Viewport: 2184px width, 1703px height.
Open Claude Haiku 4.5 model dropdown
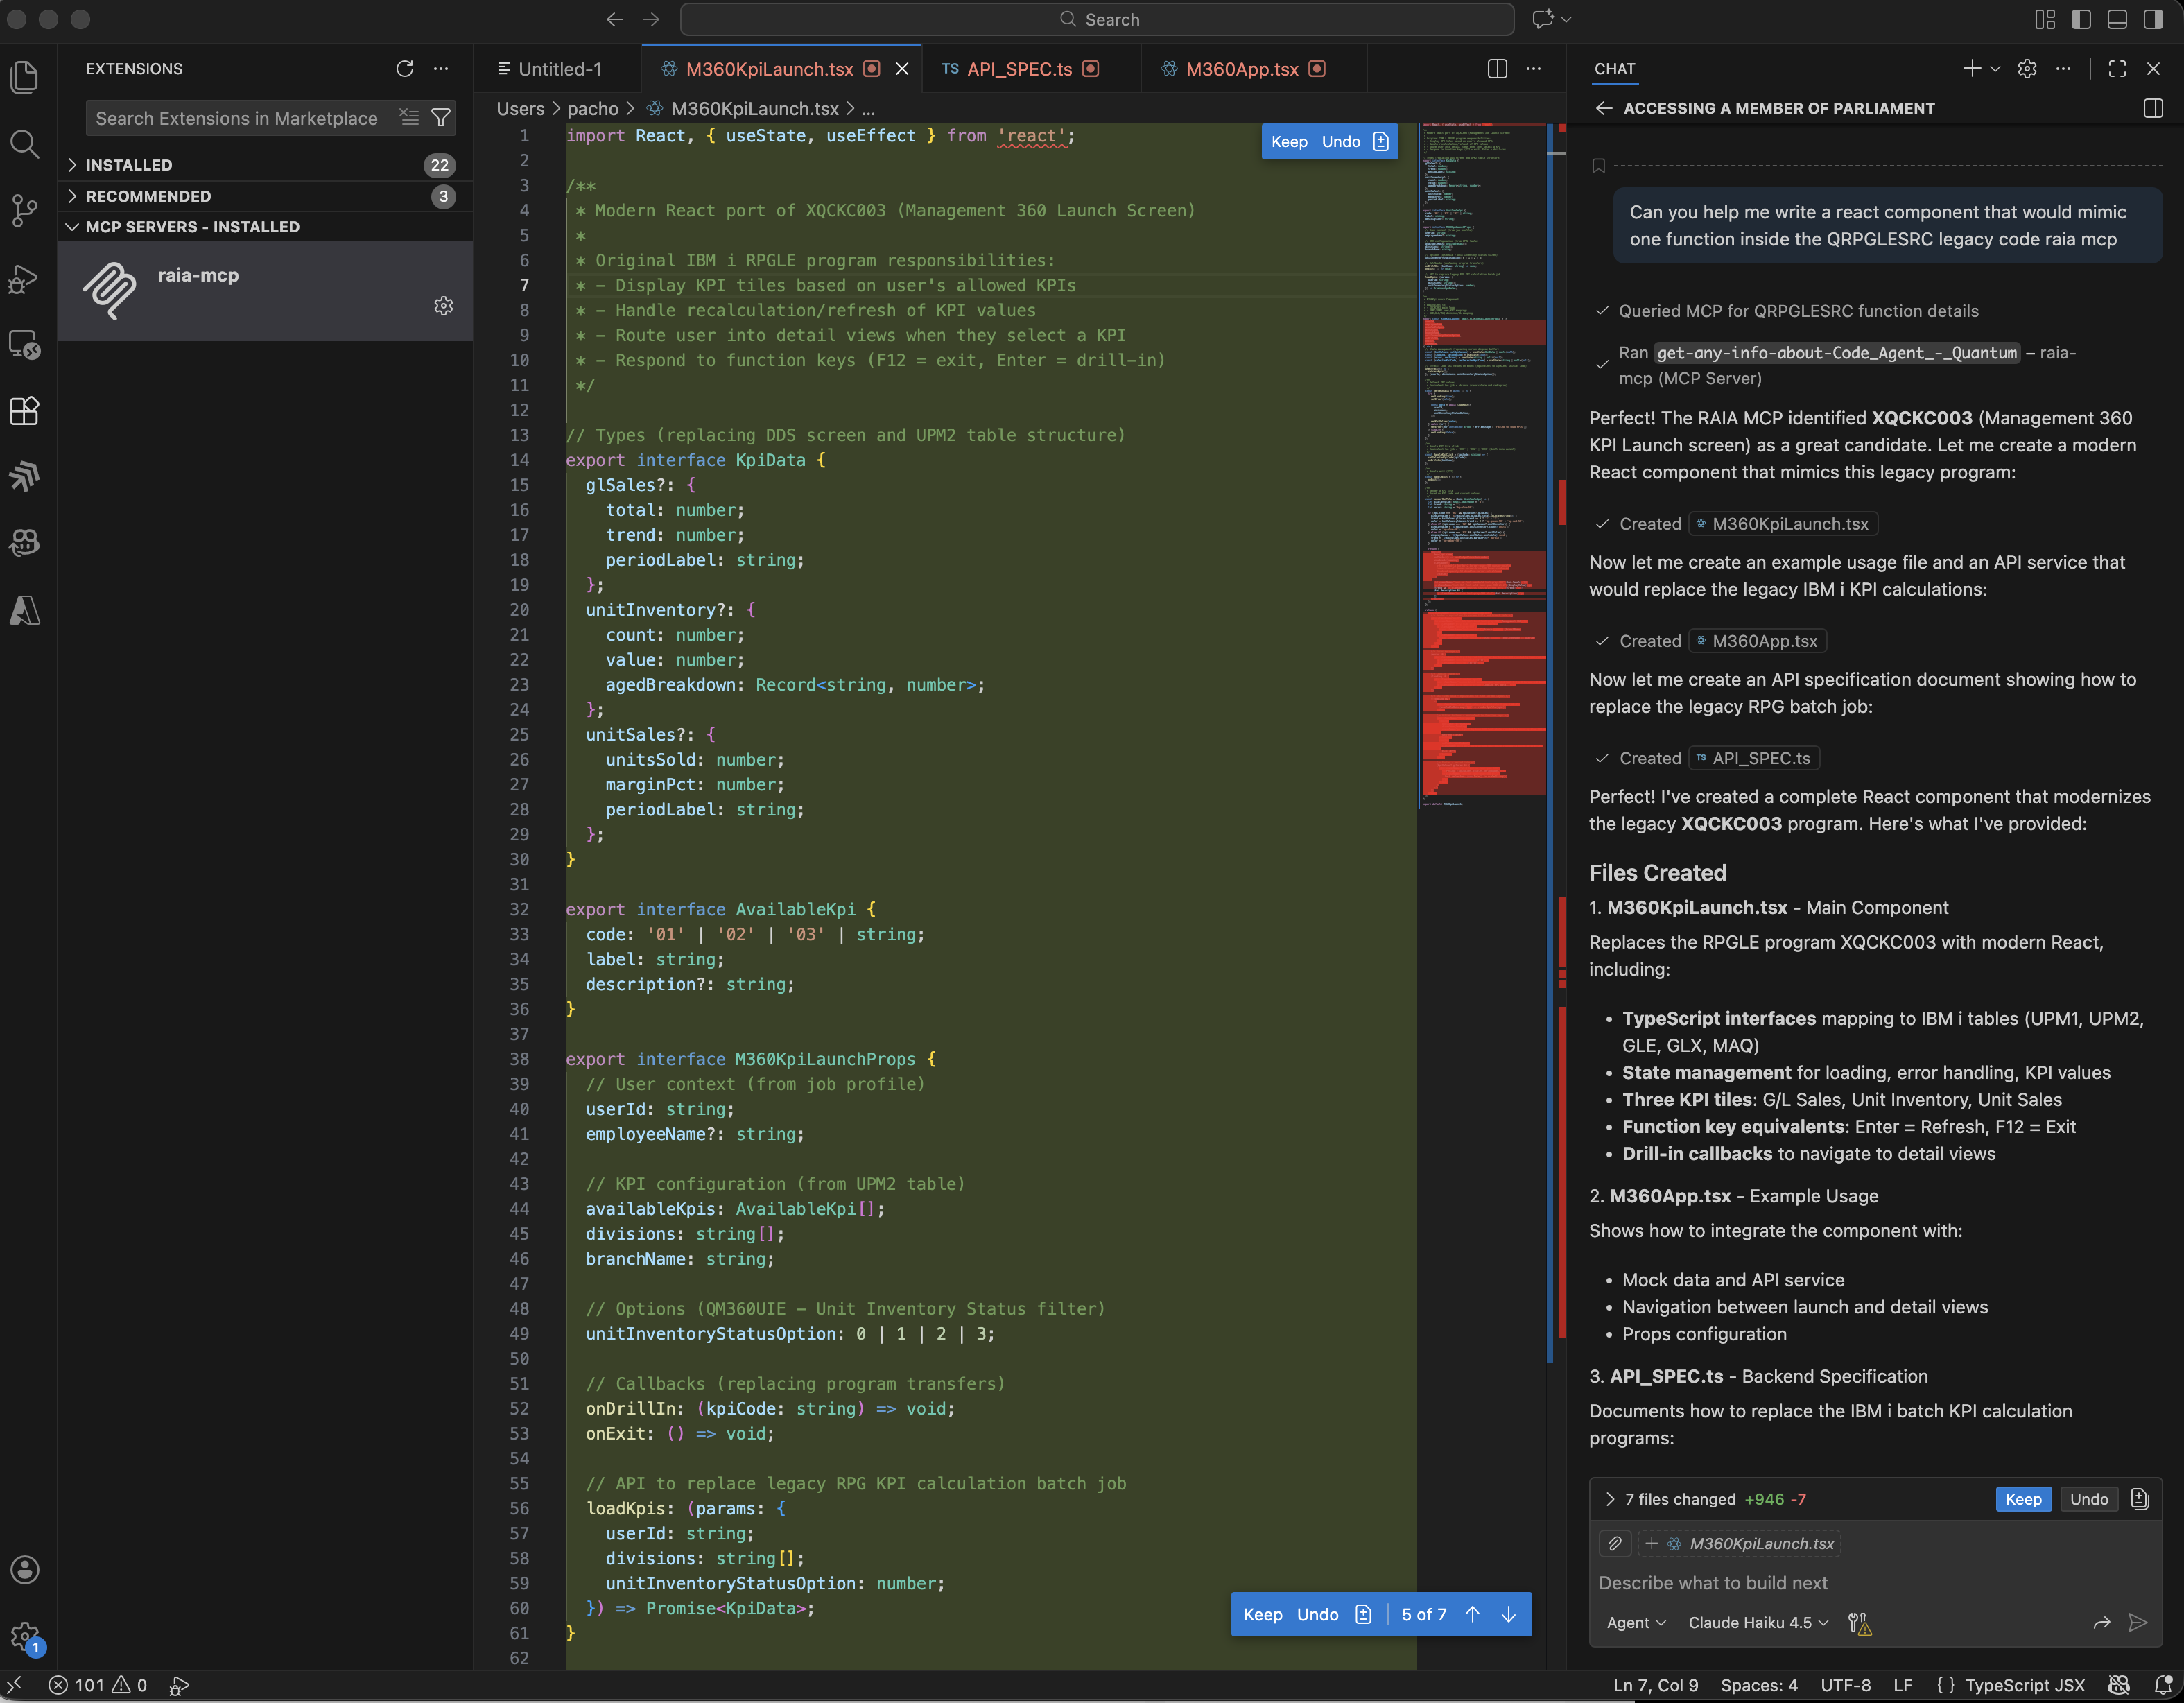(1757, 1622)
